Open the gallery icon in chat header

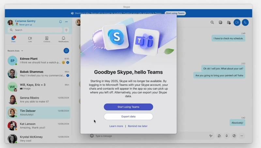[221, 22]
